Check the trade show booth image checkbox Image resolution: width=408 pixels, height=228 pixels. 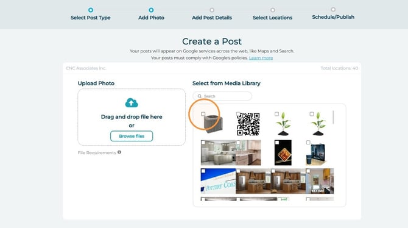[308, 143]
